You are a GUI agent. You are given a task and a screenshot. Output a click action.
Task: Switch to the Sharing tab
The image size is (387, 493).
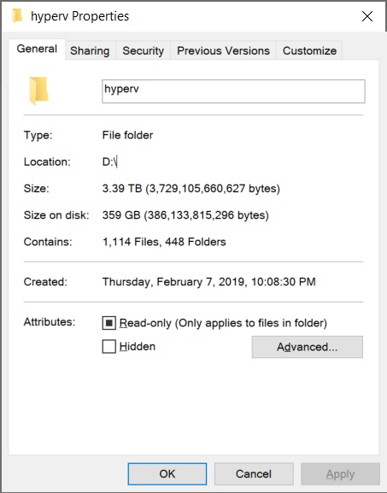[x=90, y=50]
